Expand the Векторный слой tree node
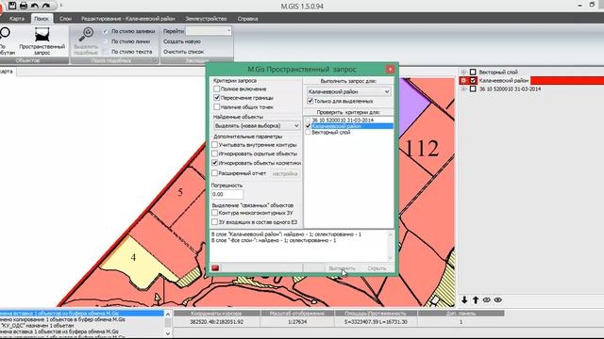604x339 pixels. coord(463,72)
